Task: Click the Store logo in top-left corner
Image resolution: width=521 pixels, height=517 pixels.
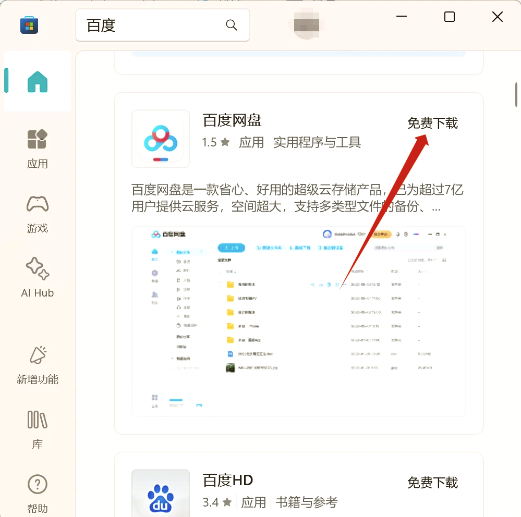Action: tap(29, 24)
